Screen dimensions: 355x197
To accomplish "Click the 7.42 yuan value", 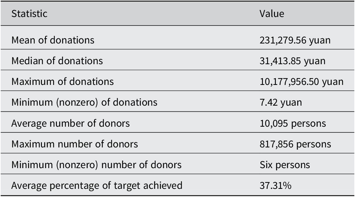I will pos(281,103).
